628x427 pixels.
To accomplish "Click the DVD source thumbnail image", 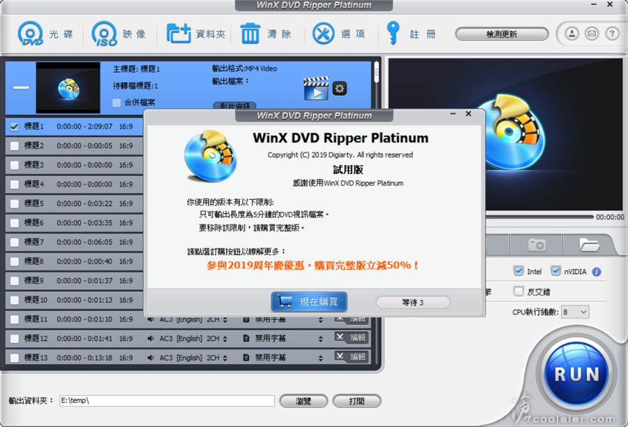I will click(x=68, y=87).
